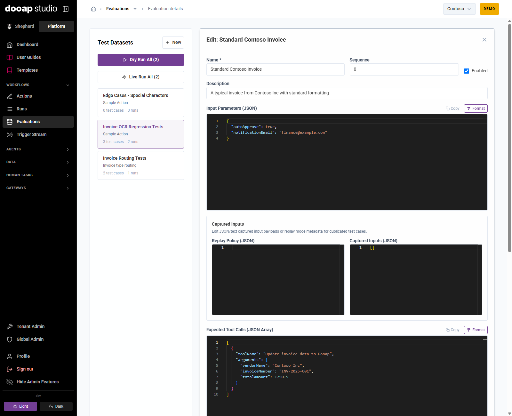
Task: Collapse the sidebar panel icon
Action: [66, 9]
